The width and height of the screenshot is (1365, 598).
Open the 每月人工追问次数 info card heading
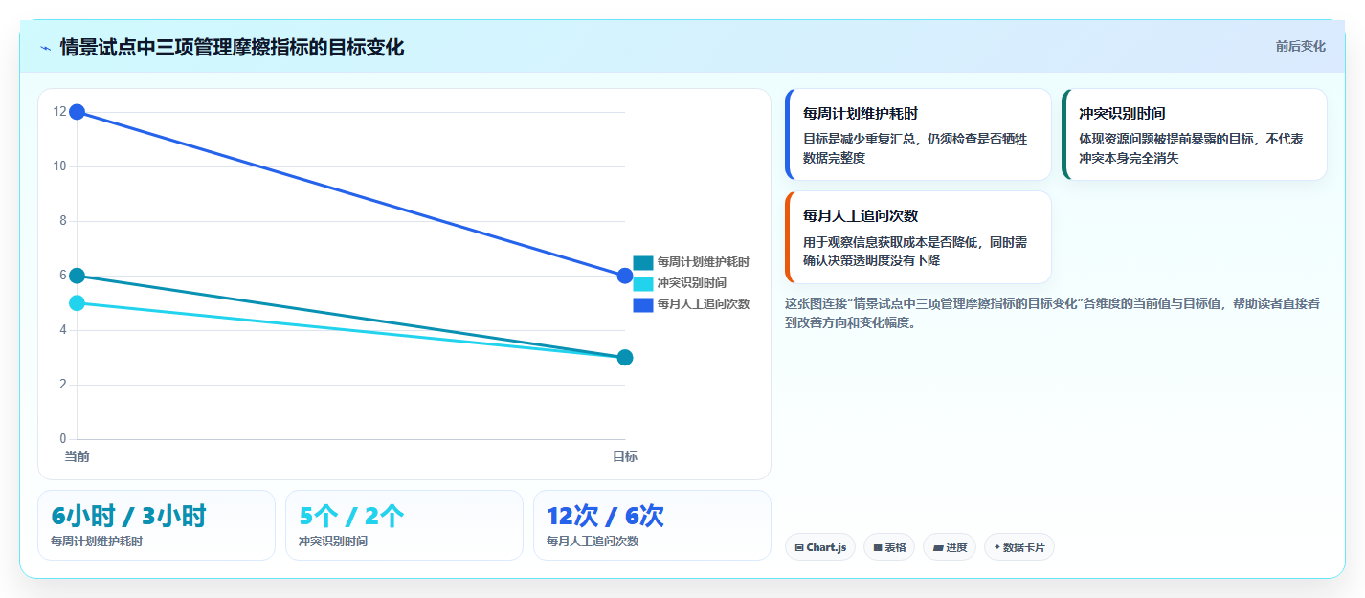(861, 215)
